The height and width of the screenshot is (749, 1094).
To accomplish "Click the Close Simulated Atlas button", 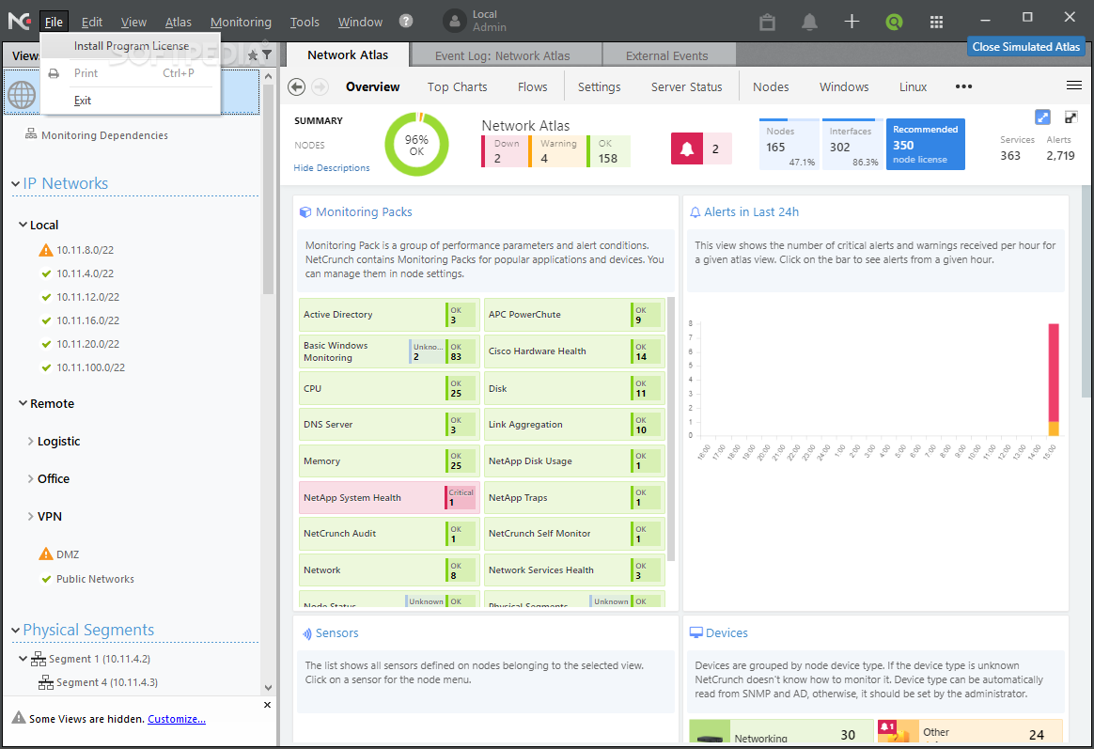I will click(x=1025, y=47).
